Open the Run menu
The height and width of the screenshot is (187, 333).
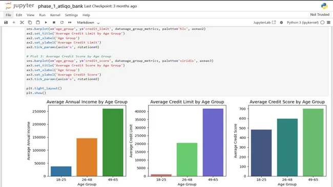(x=42, y=15)
